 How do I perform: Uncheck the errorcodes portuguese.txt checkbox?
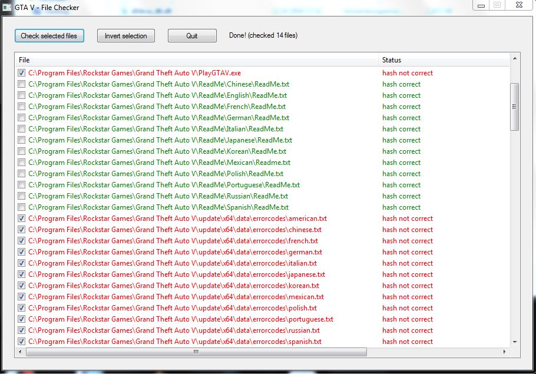pyautogui.click(x=22, y=319)
